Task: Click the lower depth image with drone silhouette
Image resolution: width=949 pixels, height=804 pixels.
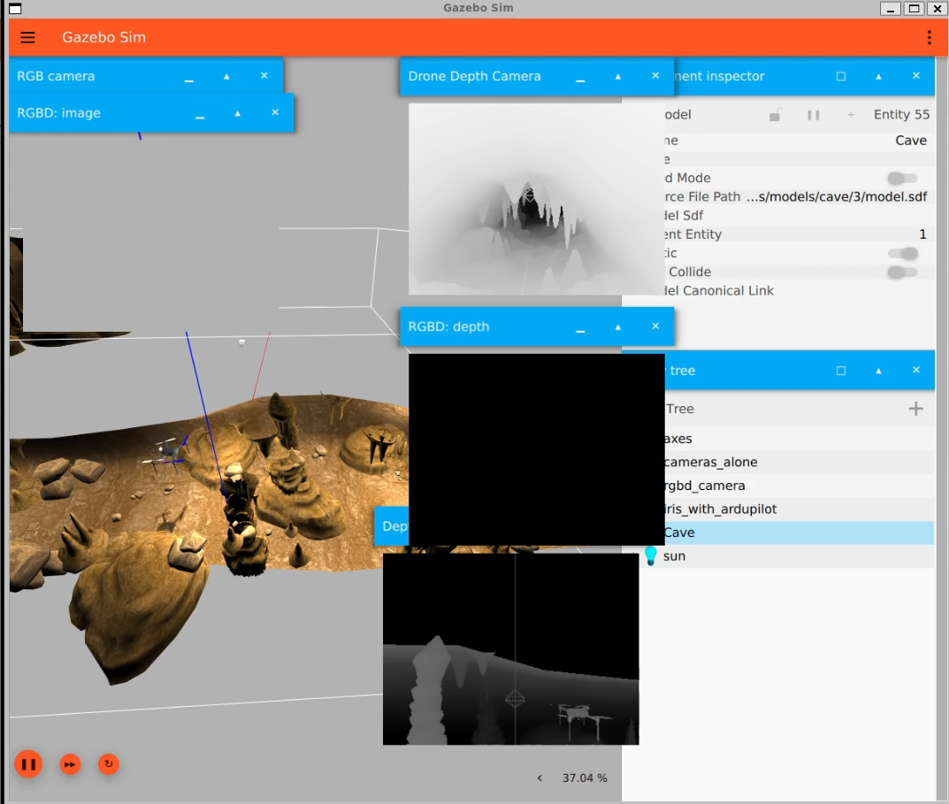Action: point(511,648)
